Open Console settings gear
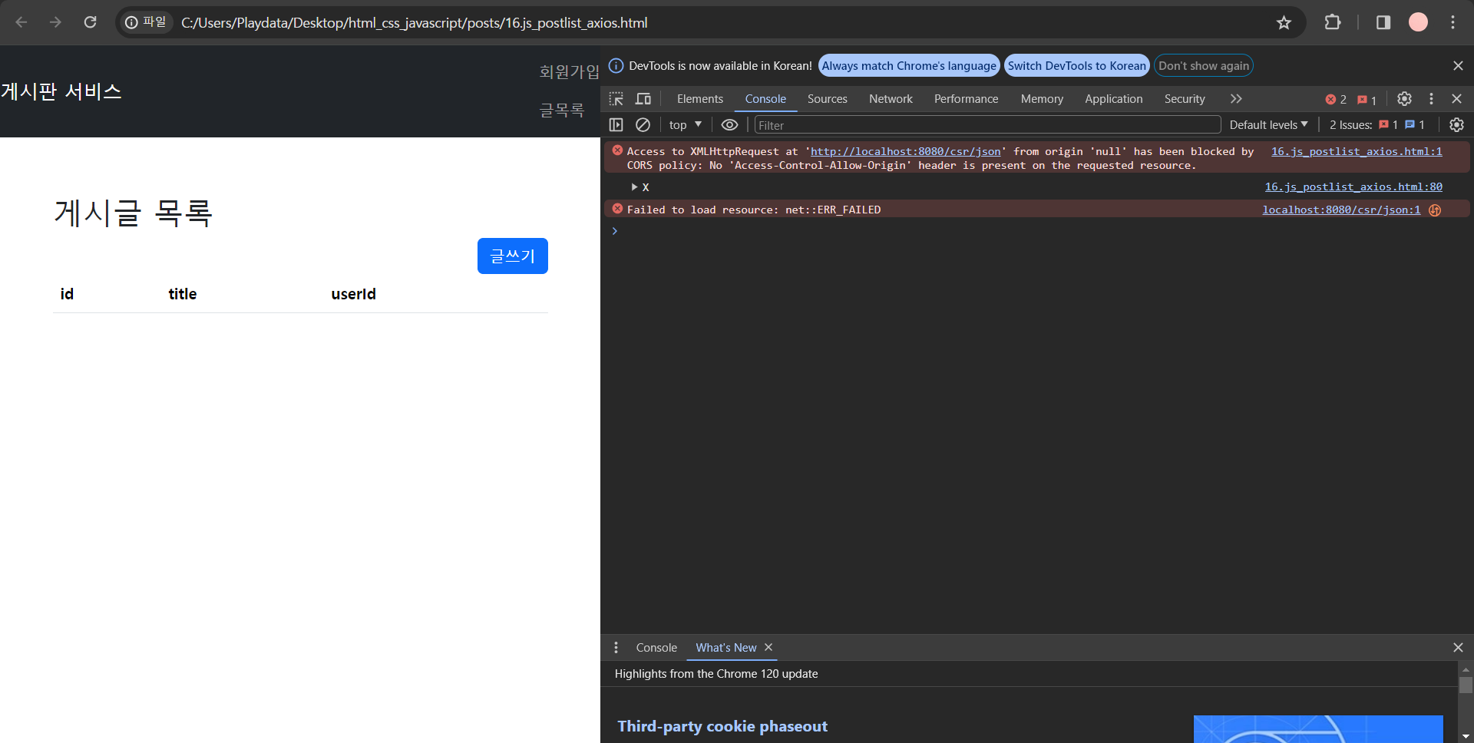The height and width of the screenshot is (743, 1474). point(1456,124)
